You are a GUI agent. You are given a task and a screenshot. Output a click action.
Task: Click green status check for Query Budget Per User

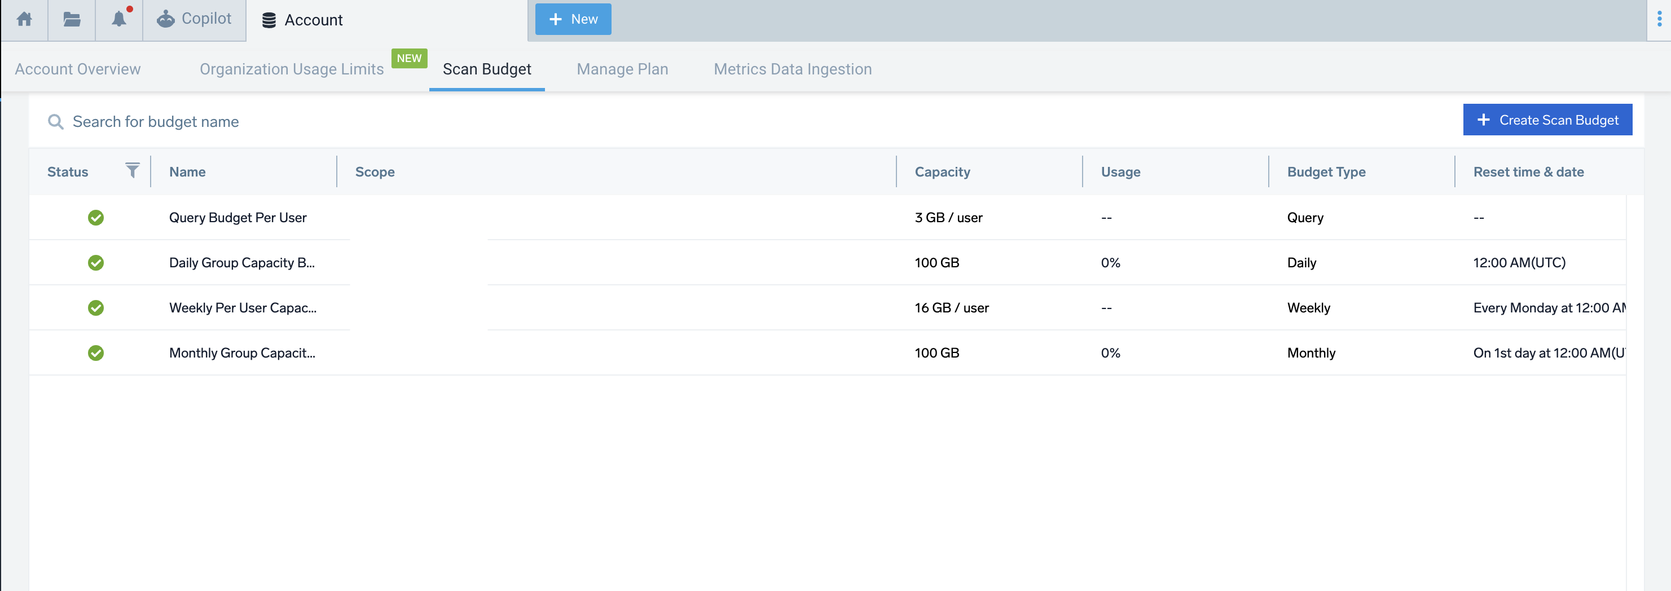coord(96,218)
